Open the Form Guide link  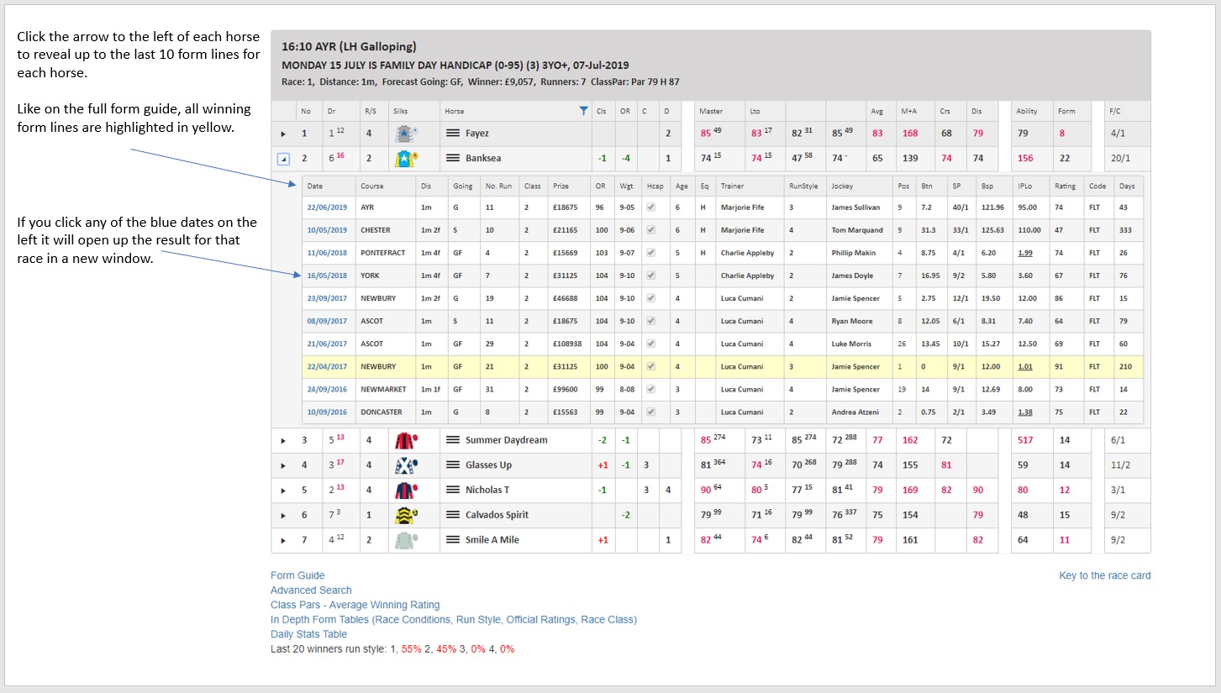click(x=297, y=575)
